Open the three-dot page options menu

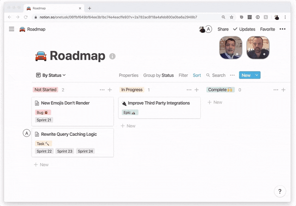(283, 29)
